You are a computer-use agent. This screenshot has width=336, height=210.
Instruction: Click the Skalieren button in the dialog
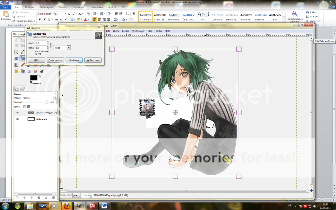(74, 60)
